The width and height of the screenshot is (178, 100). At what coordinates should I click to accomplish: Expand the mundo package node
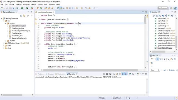6,41
